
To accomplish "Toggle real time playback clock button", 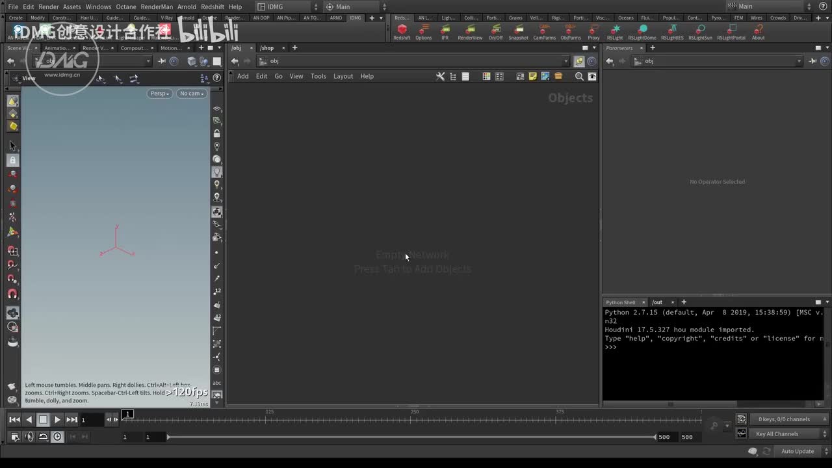I will point(57,437).
